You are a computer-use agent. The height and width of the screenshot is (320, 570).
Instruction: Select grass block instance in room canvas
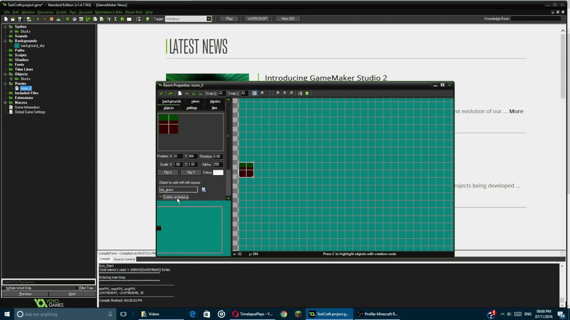tap(246, 170)
